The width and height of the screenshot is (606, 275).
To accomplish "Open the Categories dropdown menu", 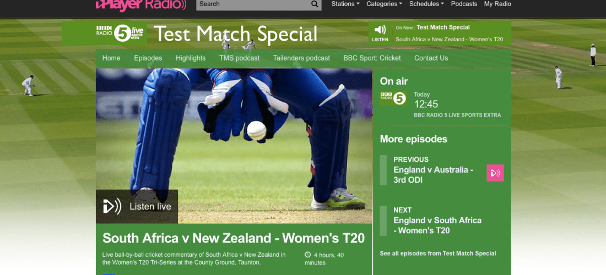I will click(385, 4).
